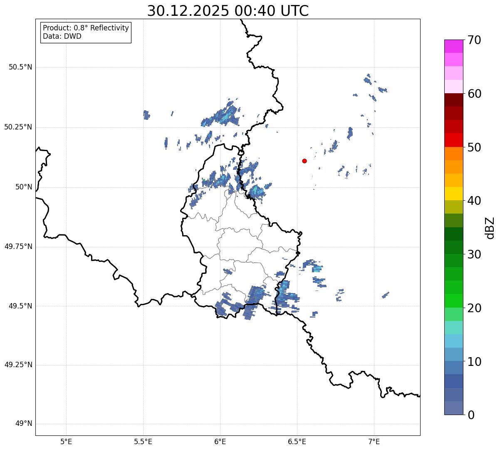Image resolution: width=500 pixels, height=450 pixels.
Task: Pick the orange colorbar swatch below 50
Action: (x=453, y=154)
